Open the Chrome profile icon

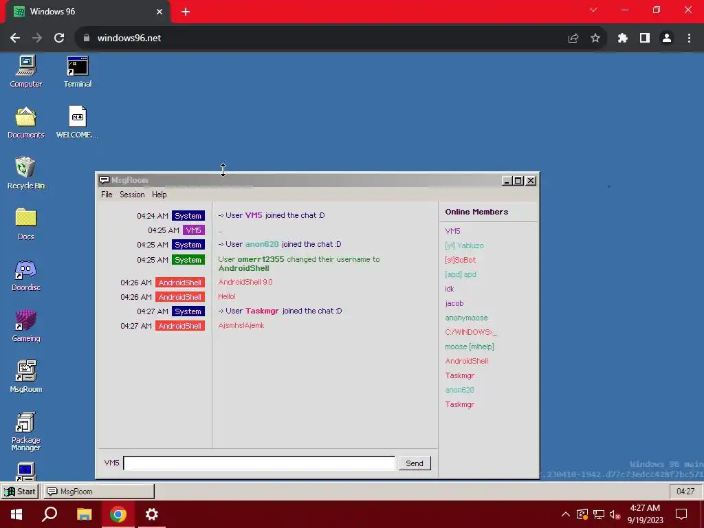(x=667, y=38)
